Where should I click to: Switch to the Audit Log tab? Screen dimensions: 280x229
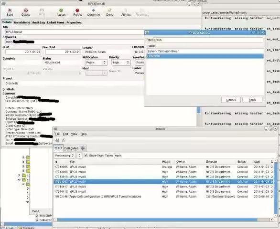tap(38, 22)
